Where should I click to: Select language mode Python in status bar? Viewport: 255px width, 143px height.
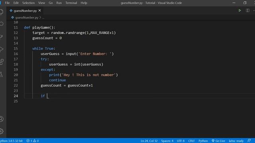pos(203,141)
